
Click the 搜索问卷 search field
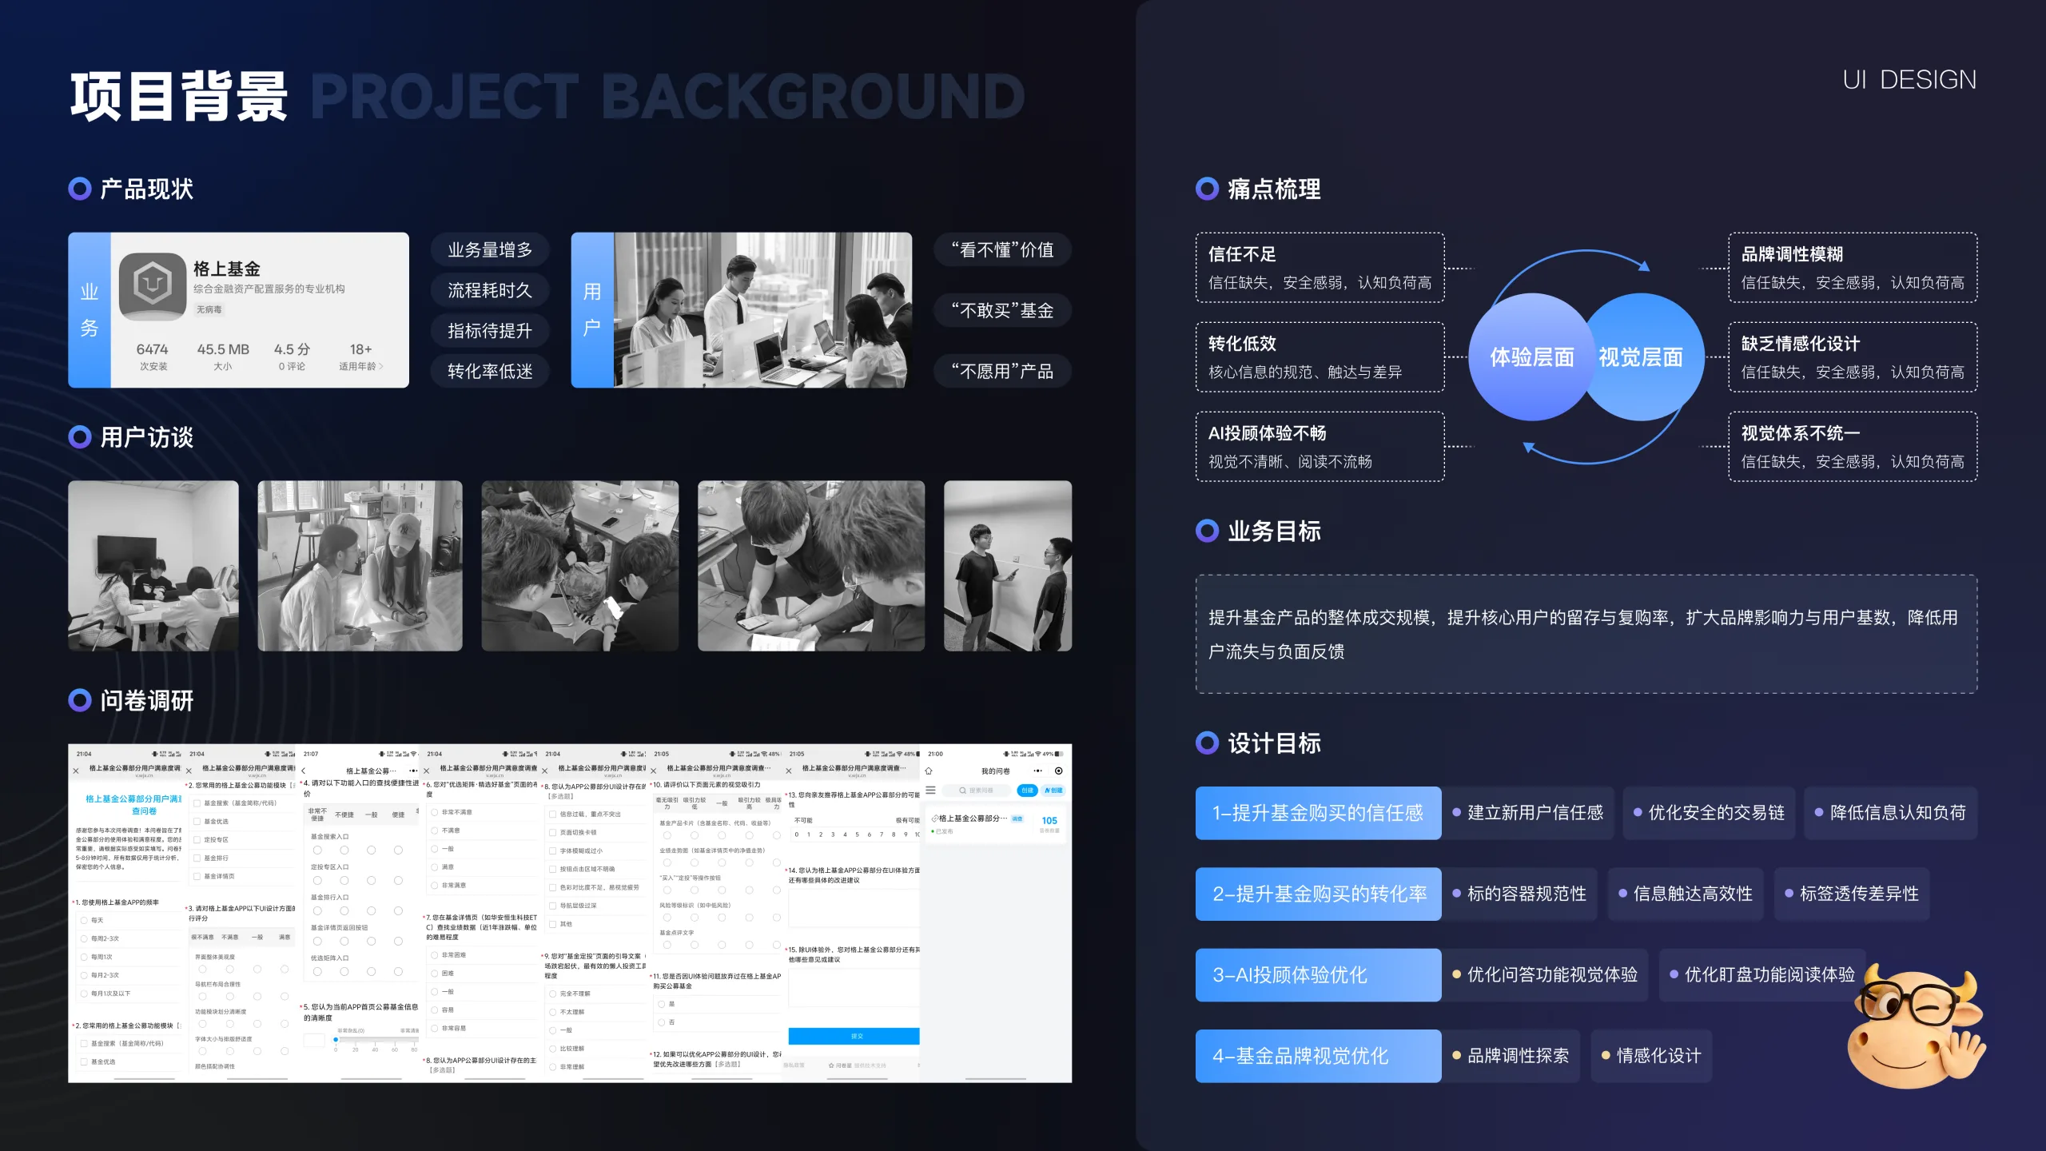point(977,791)
